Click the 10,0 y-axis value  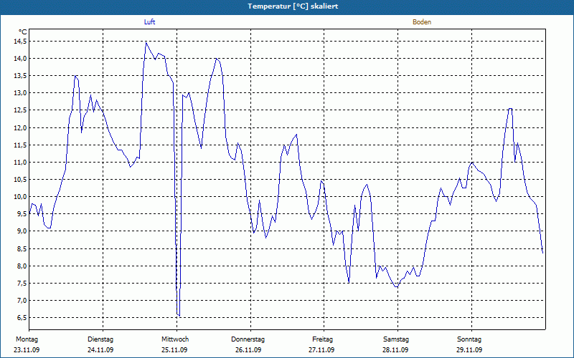(21, 196)
